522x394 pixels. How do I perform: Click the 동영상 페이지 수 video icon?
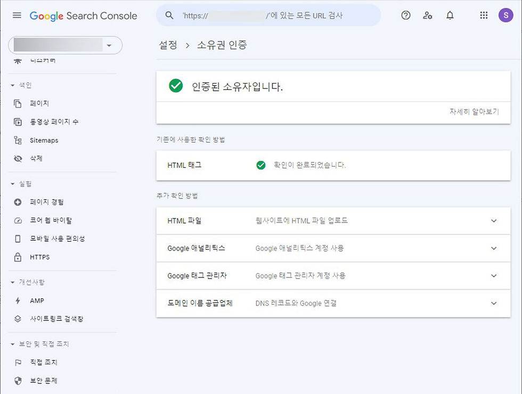tap(18, 122)
